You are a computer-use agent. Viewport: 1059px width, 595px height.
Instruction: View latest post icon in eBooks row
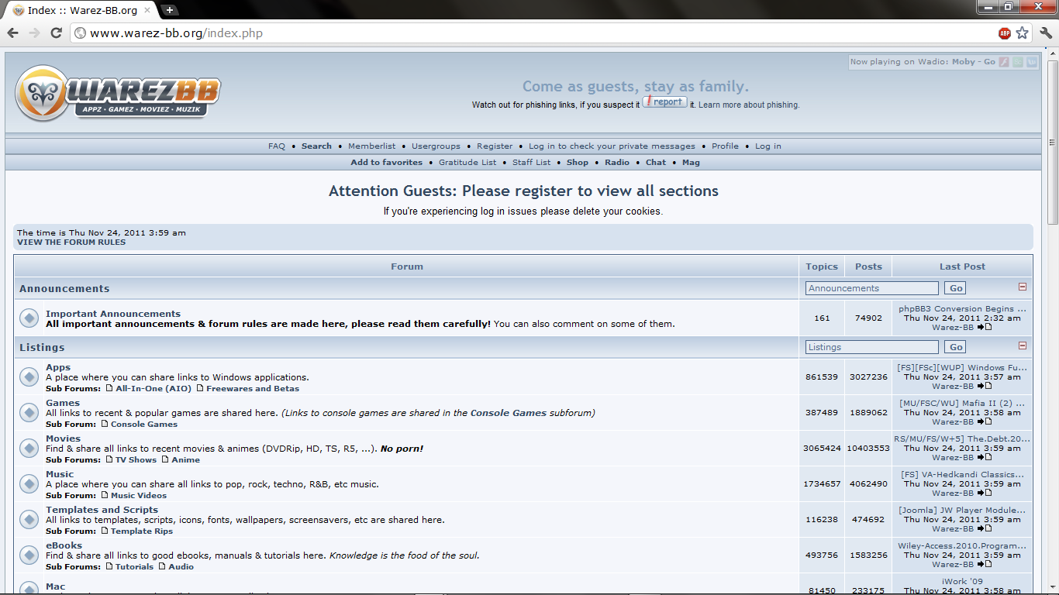click(x=985, y=565)
